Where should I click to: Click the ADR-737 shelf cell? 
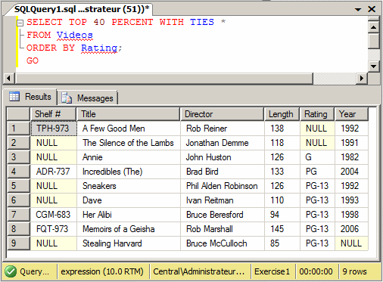click(54, 172)
